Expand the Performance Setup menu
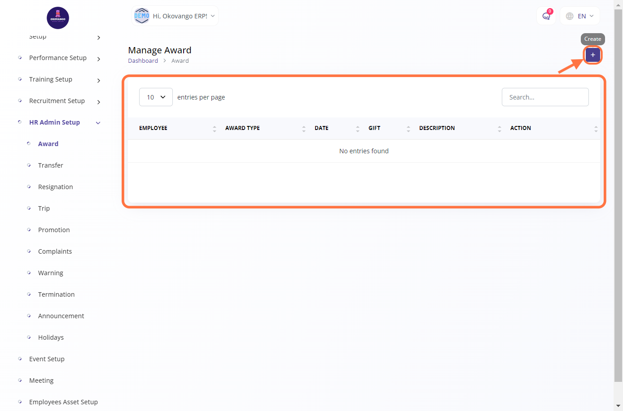The width and height of the screenshot is (623, 411). tap(58, 58)
